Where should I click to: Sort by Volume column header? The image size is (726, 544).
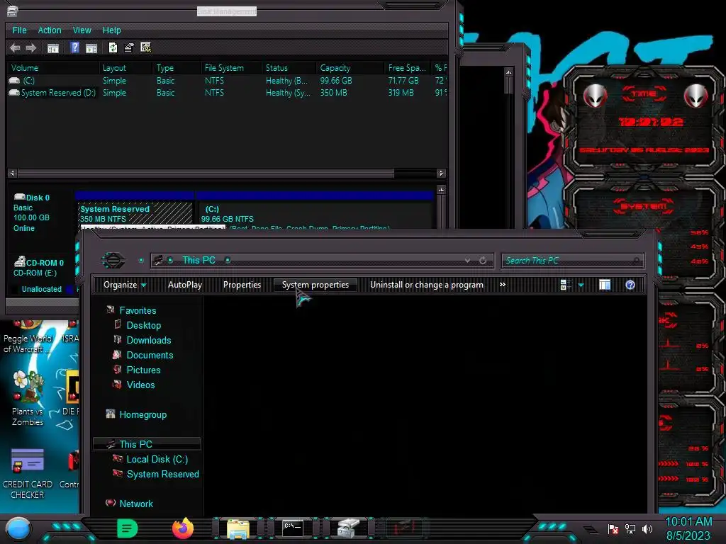point(52,68)
